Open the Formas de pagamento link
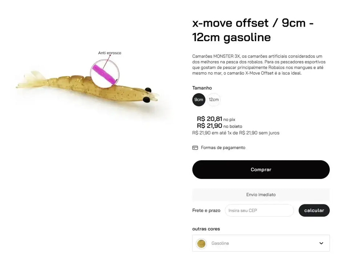Image resolution: width=348 pixels, height=255 pixels. click(223, 148)
